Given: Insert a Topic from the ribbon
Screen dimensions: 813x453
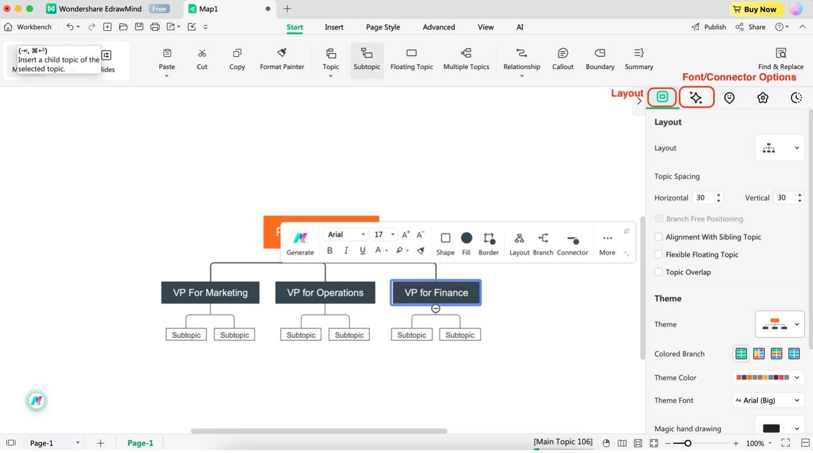Looking at the screenshot, I should 331,59.
